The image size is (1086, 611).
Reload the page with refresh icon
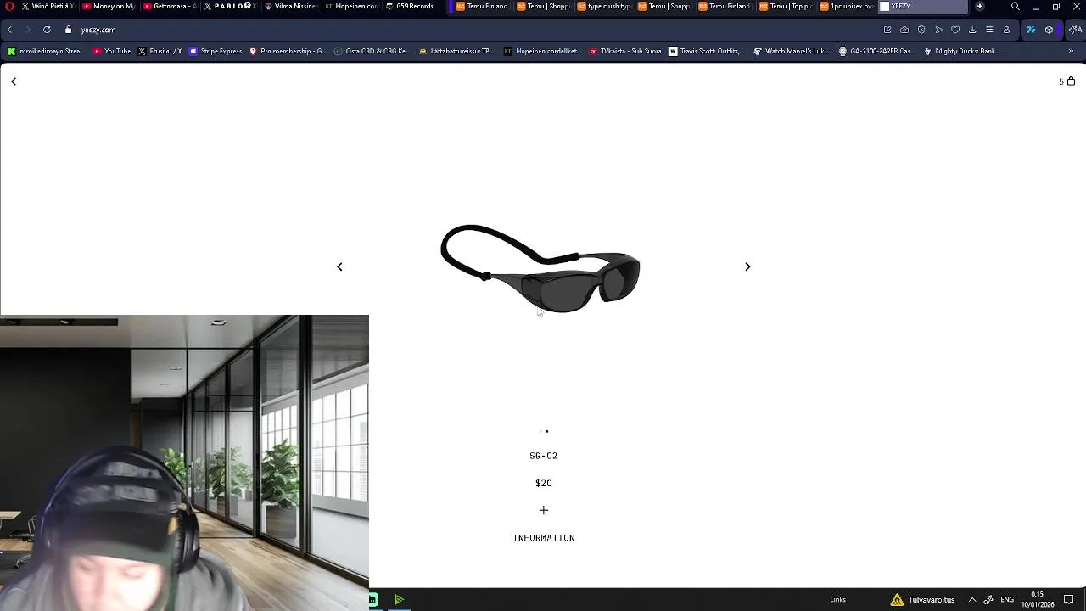point(47,30)
